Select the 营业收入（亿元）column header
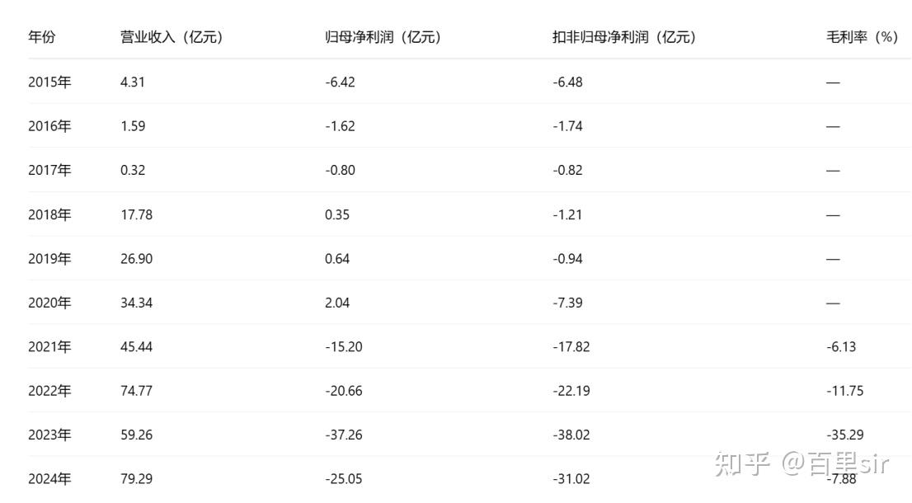 pyautogui.click(x=172, y=37)
